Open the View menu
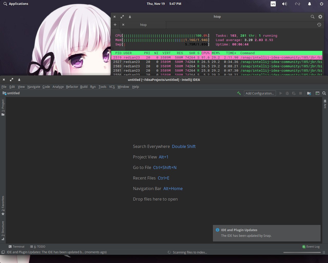The image size is (328, 263). [21, 87]
